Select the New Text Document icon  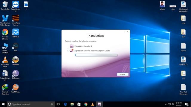pos(183,89)
